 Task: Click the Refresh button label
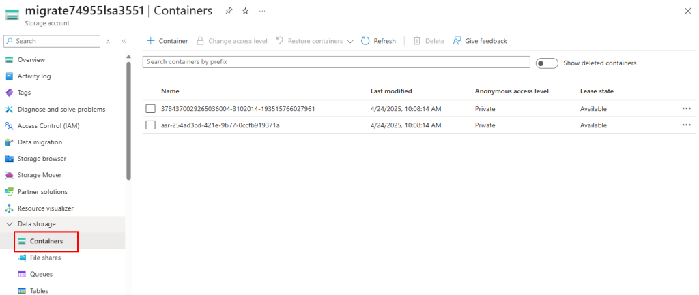(385, 41)
